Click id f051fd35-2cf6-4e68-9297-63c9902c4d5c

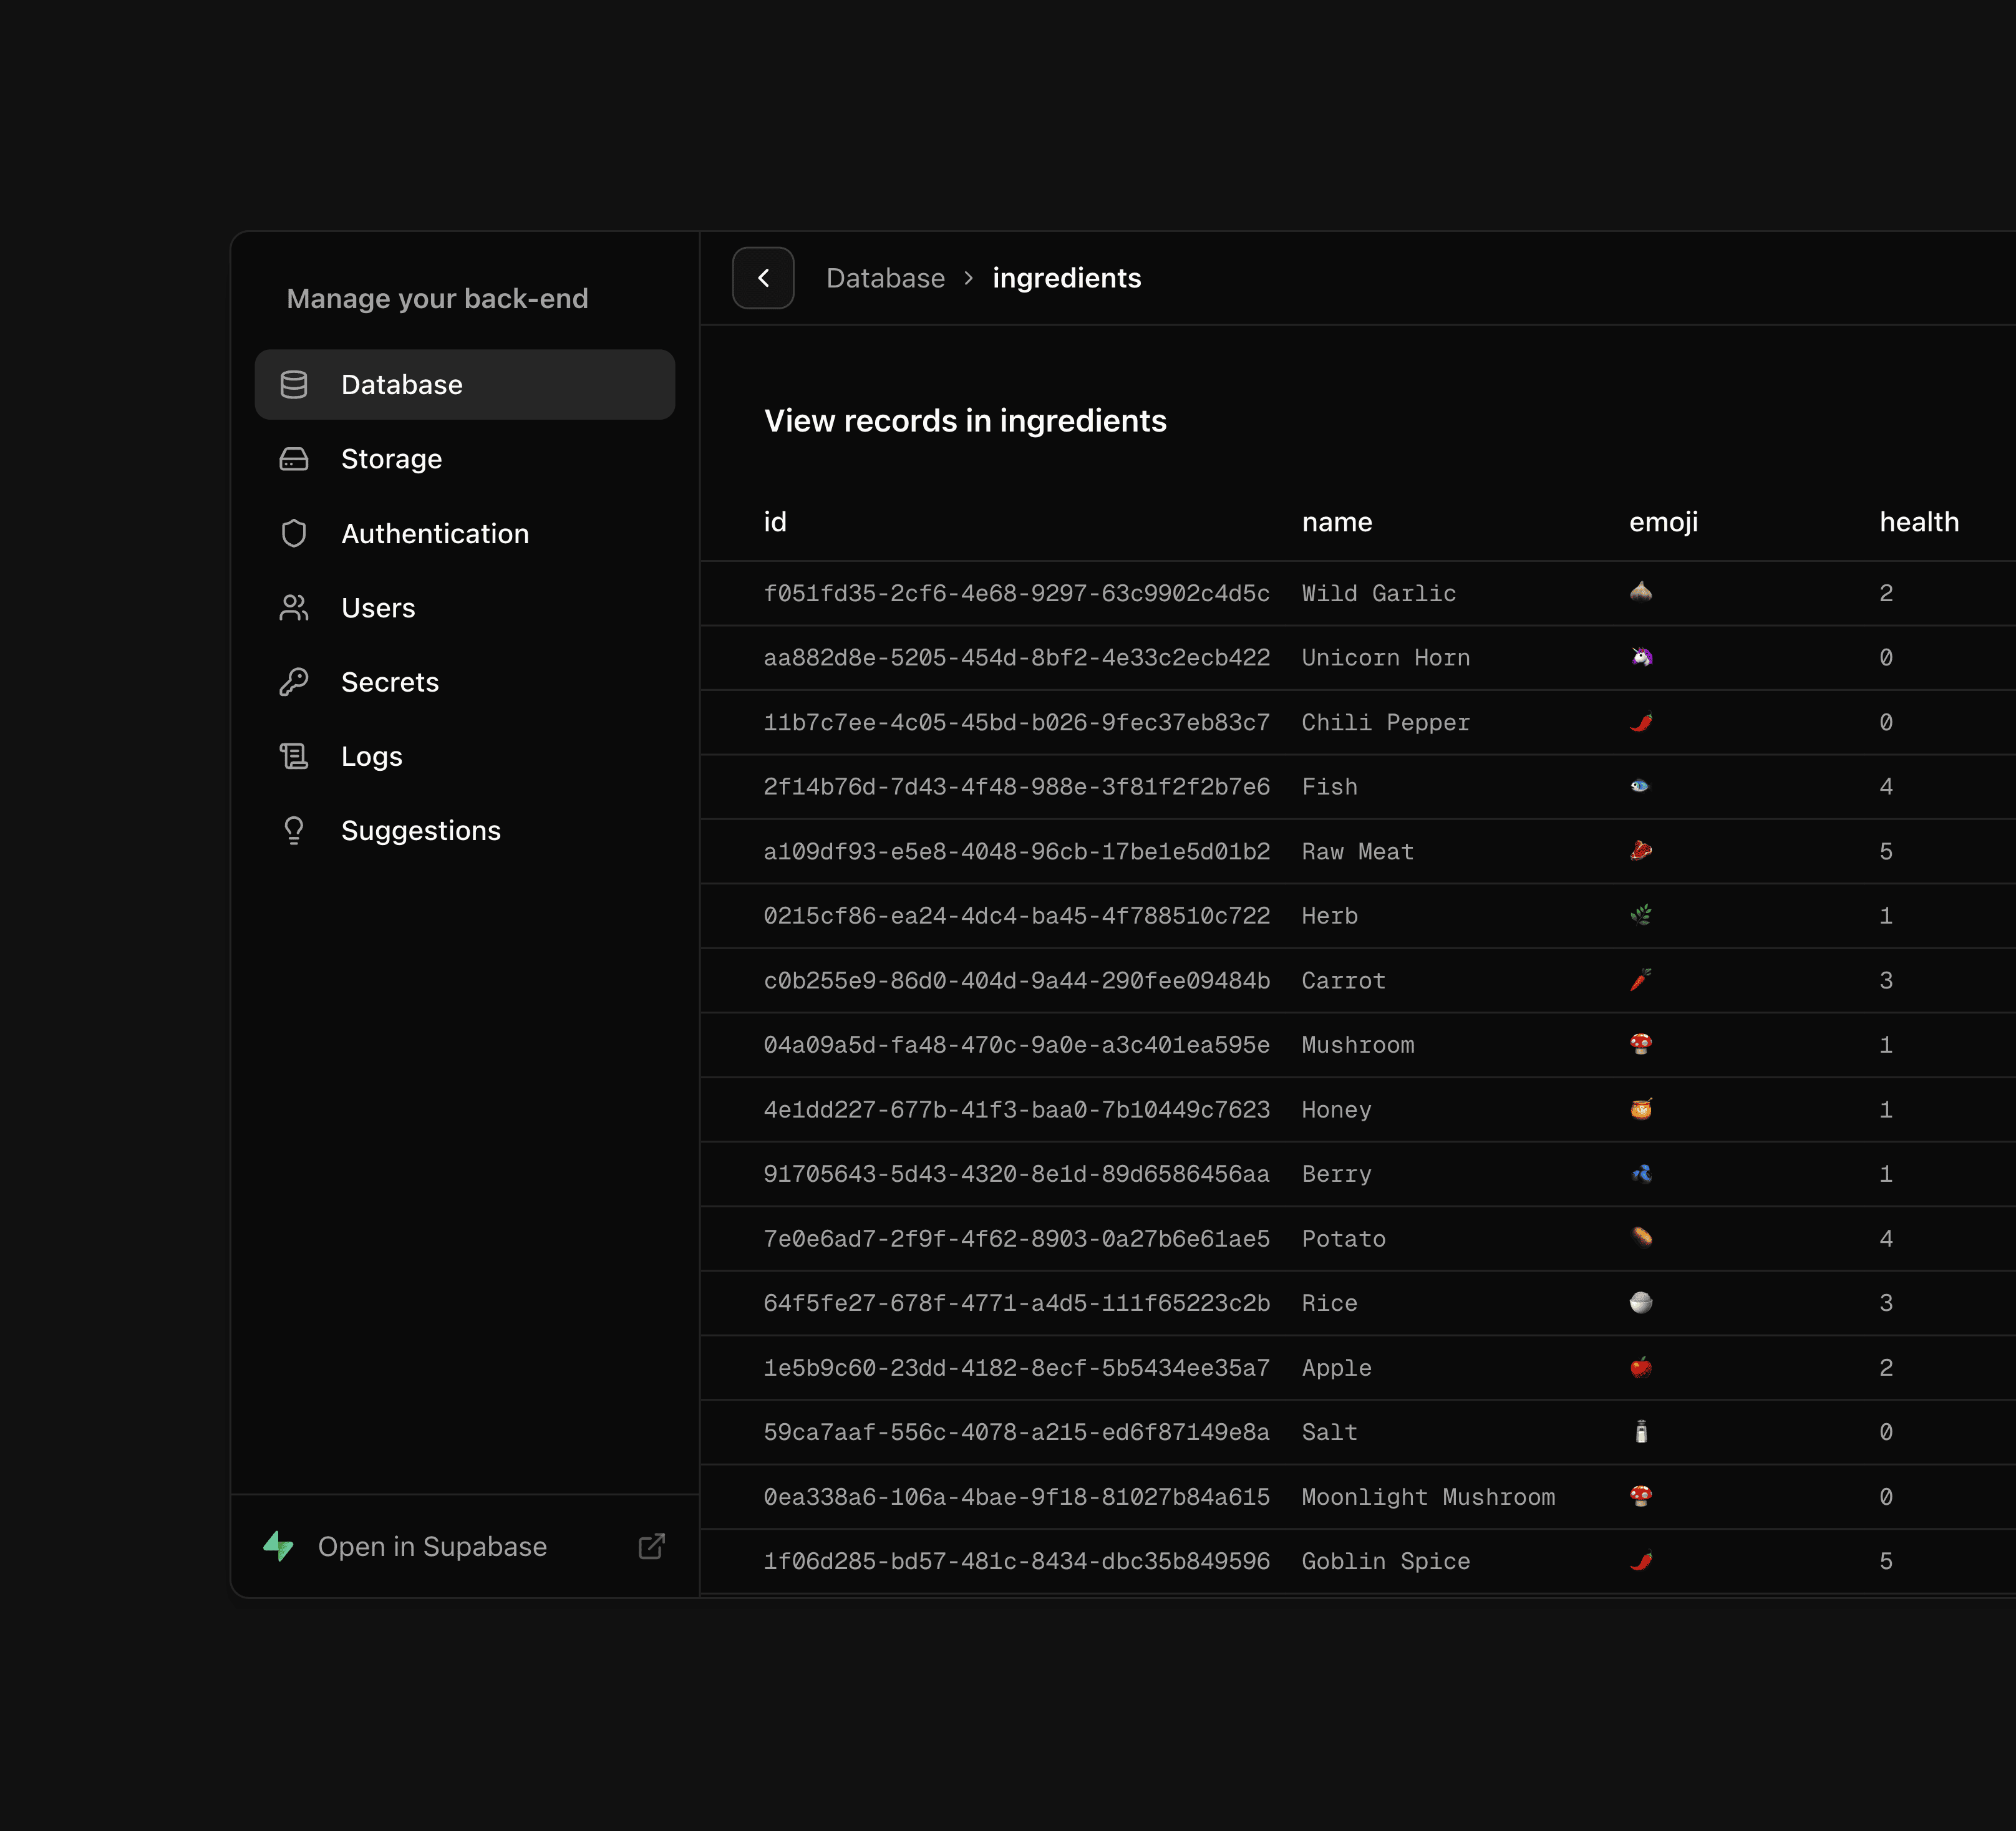coord(1017,593)
